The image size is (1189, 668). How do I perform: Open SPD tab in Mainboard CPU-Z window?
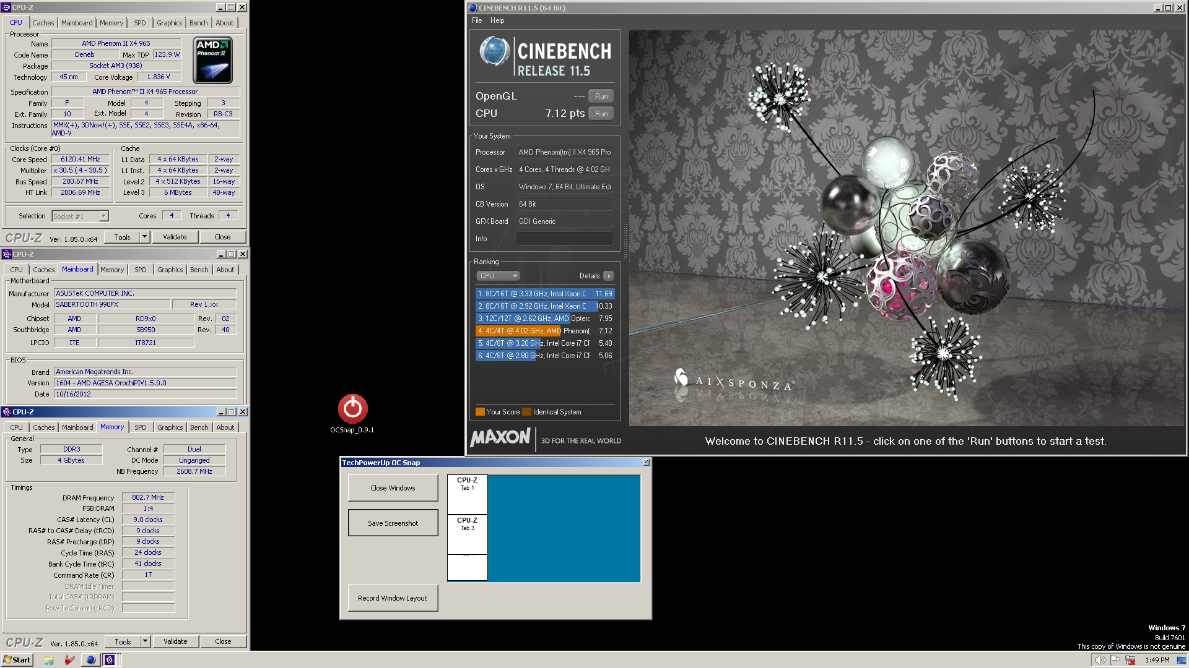[141, 270]
